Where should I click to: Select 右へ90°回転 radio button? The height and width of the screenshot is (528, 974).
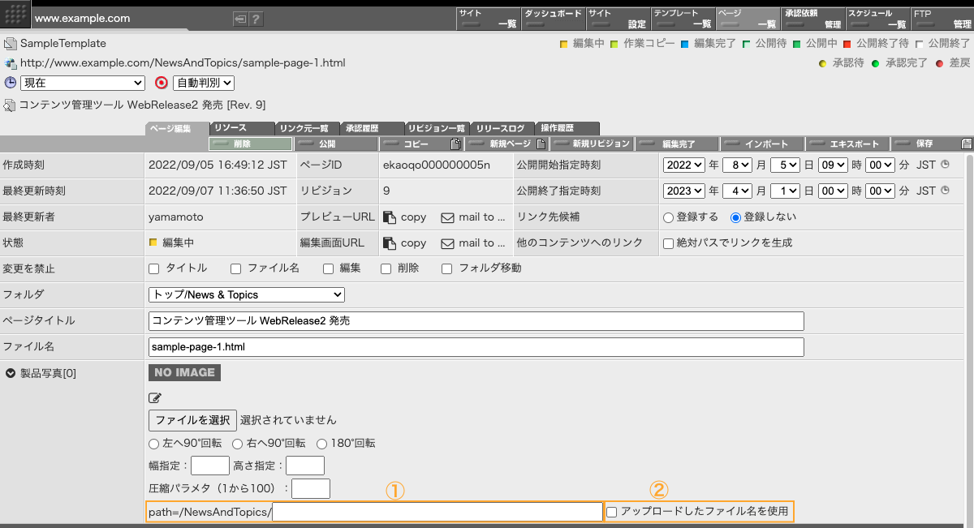click(237, 444)
